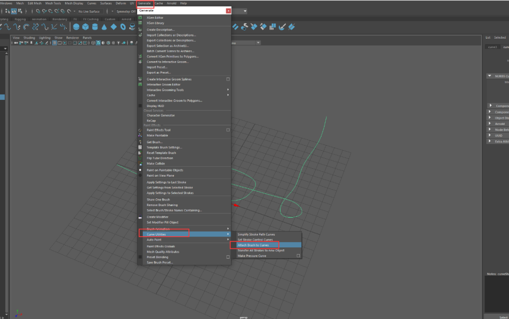Screen dimensions: 509x319
Task: Expand the Node Behavior section
Action: click(490, 129)
